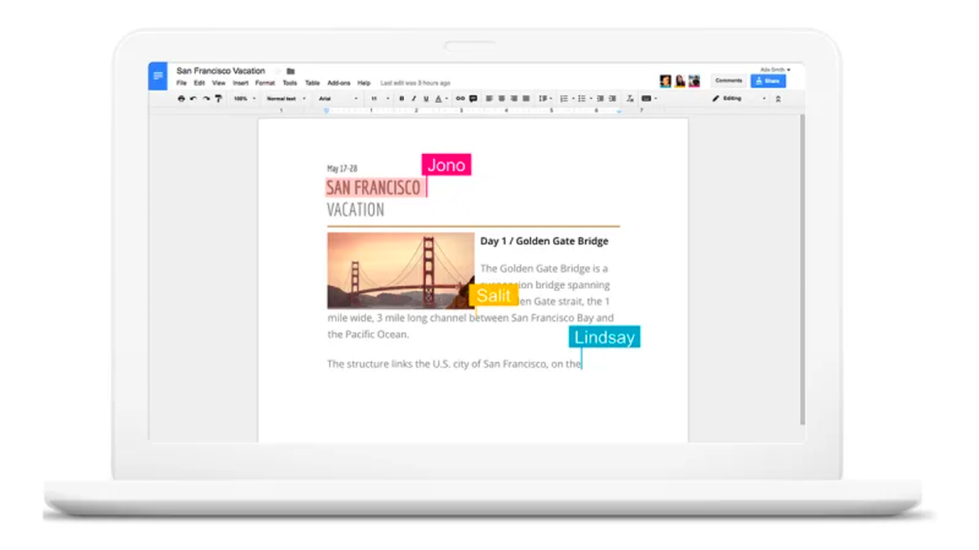Decrease indent

(x=600, y=99)
